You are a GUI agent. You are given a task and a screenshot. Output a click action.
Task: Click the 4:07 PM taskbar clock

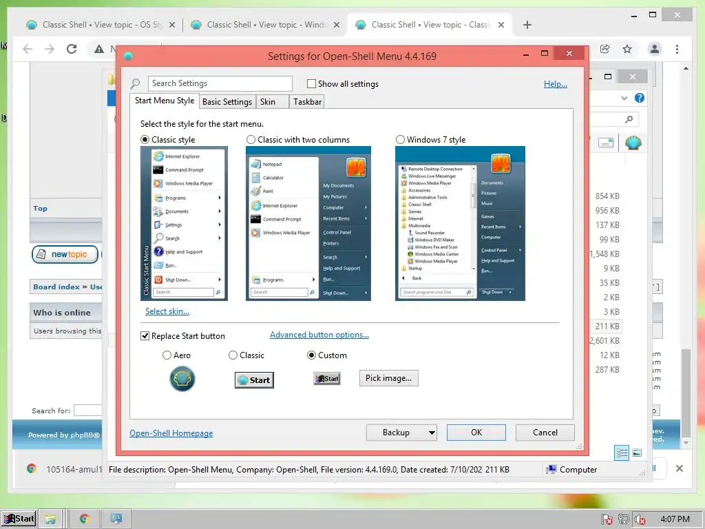675,519
